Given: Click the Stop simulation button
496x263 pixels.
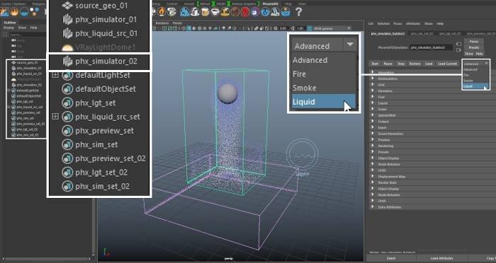Looking at the screenshot, I should [x=401, y=64].
